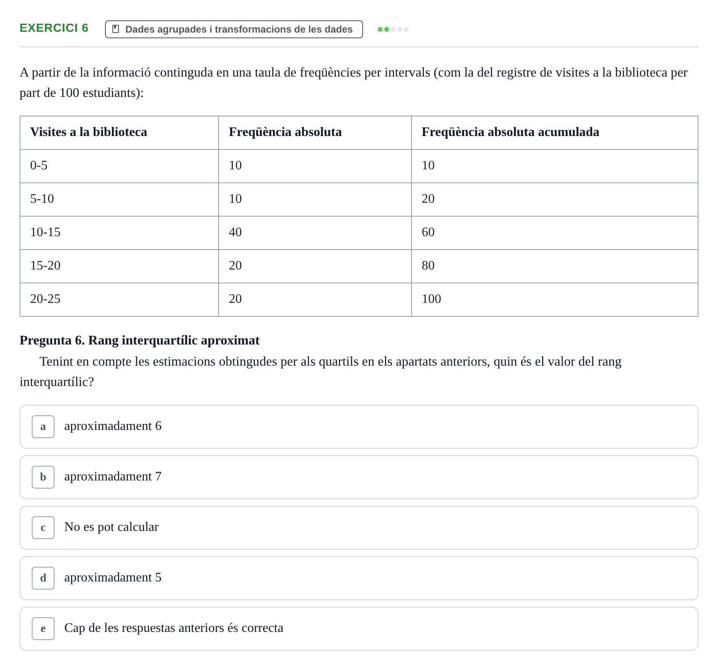Click the '20-25' interval cell

[119, 300]
